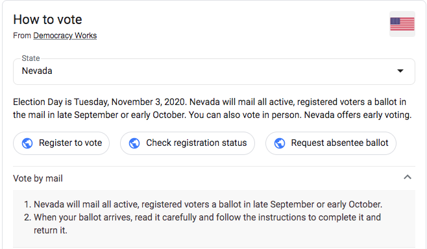Image resolution: width=427 pixels, height=249 pixels.
Task: Open the Democracy Works source link
Action: click(x=65, y=36)
